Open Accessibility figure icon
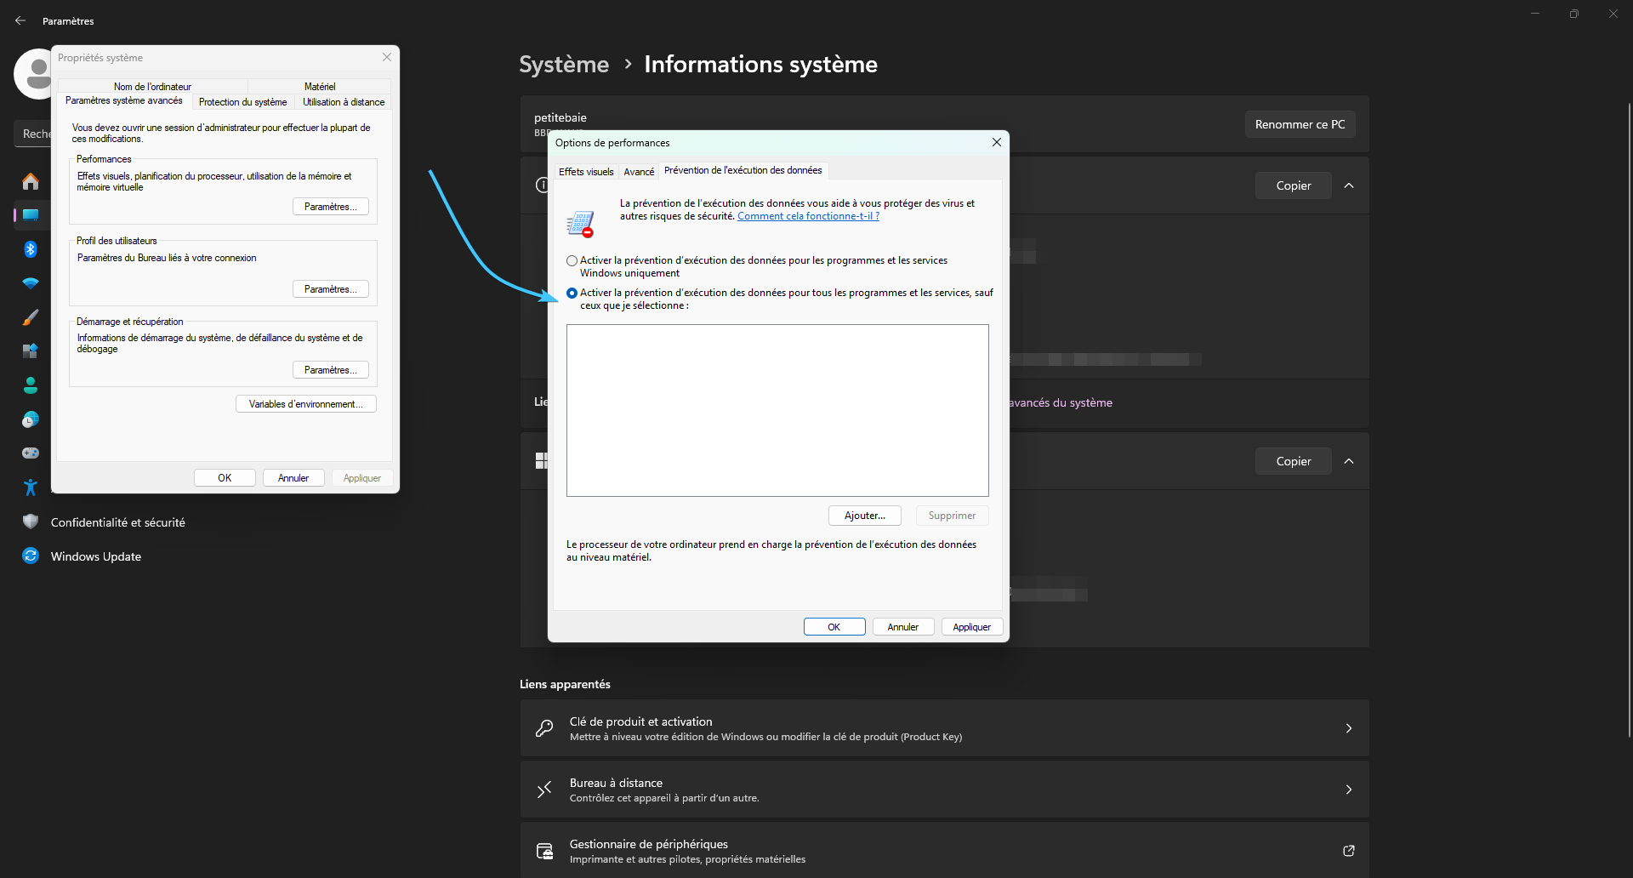1633x878 pixels. [31, 487]
